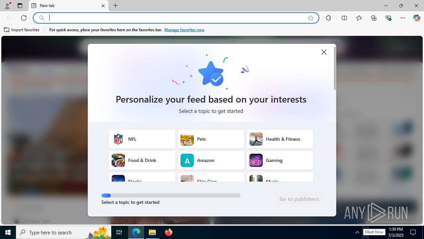The image size is (424, 239).
Task: Click the taskbar search box
Action: 63,232
